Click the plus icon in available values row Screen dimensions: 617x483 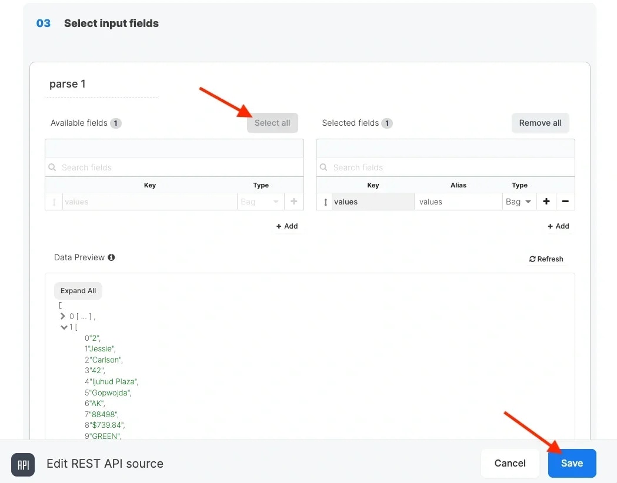[294, 202]
